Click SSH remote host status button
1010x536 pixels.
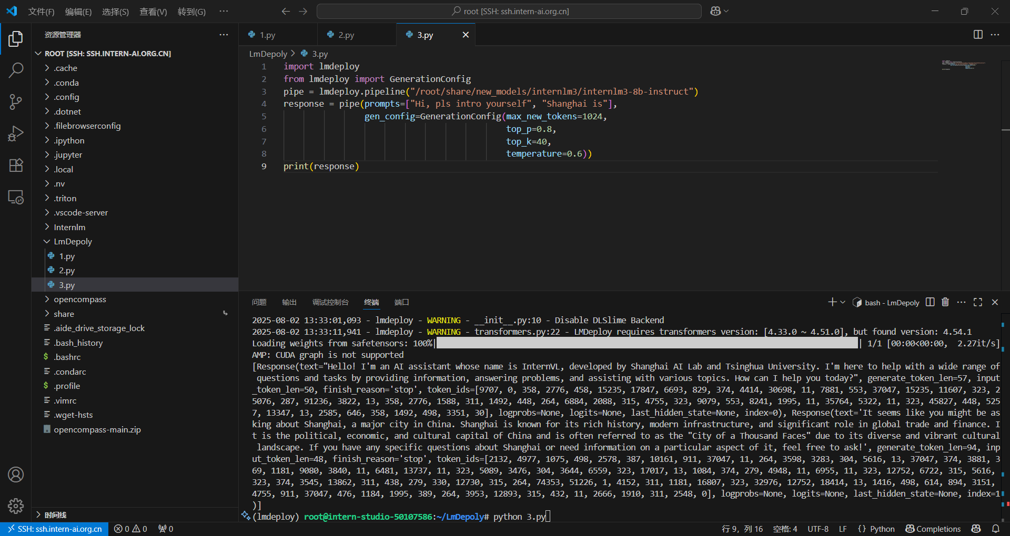54,529
